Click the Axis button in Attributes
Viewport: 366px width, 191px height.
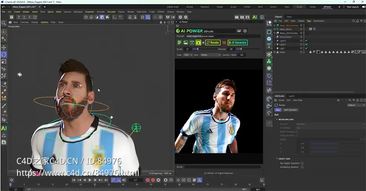pos(278,110)
